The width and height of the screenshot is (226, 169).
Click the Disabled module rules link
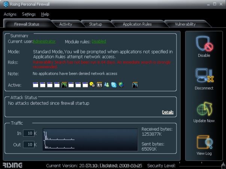point(99,42)
